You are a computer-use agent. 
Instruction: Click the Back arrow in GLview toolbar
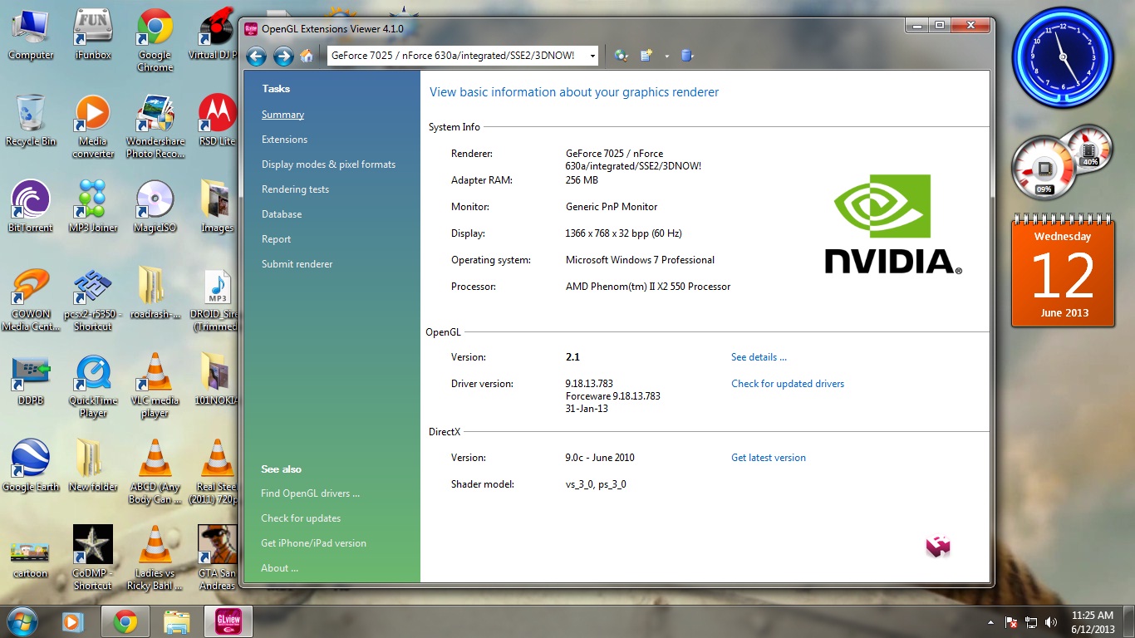click(x=256, y=56)
